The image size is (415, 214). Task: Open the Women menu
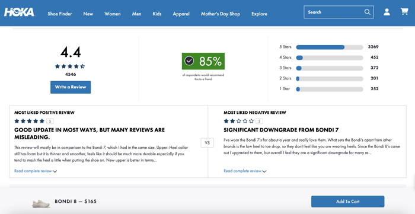pos(113,14)
